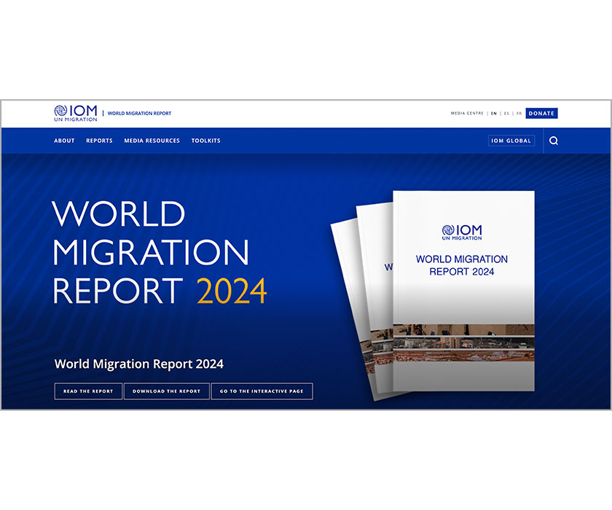Screen dimensions: 612x510
Task: Open the Toolkits menu
Action: click(205, 141)
